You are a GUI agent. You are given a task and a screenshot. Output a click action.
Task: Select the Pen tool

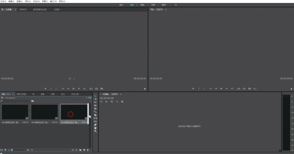click(95, 125)
